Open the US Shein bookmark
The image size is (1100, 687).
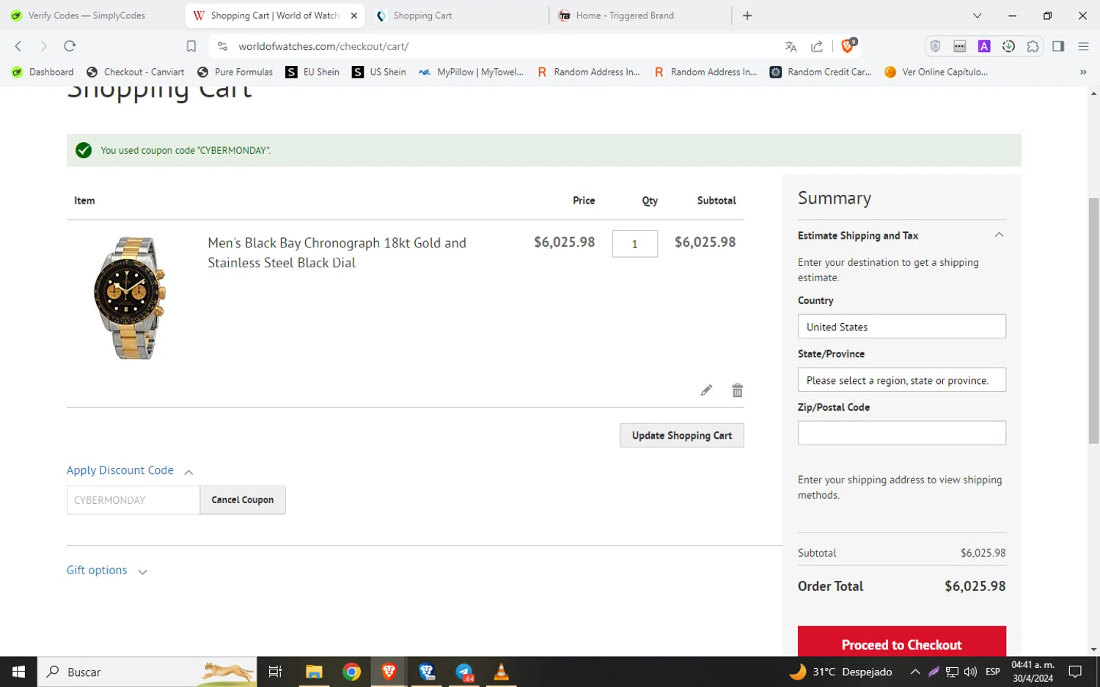pos(379,72)
